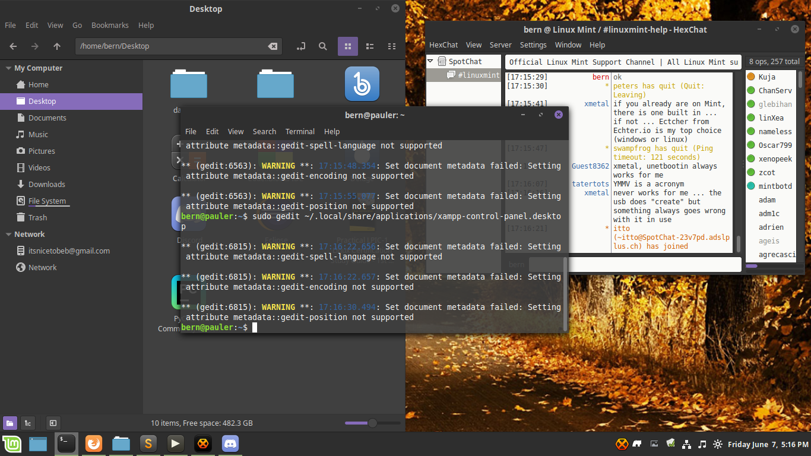The height and width of the screenshot is (456, 811).
Task: Collapse My Computer section in sidebar
Action: coord(8,68)
